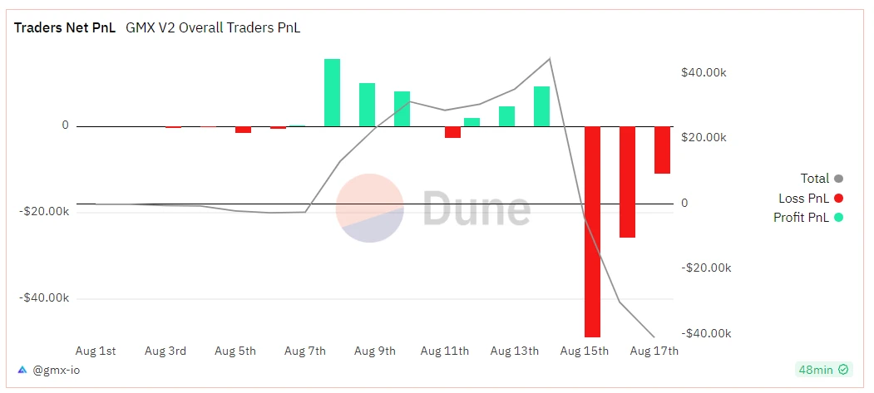
Task: Click the gray Total legend dot
Action: point(838,179)
